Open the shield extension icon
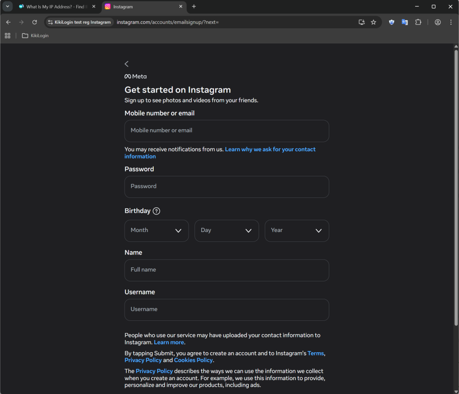This screenshot has width=459, height=394. tap(391, 22)
